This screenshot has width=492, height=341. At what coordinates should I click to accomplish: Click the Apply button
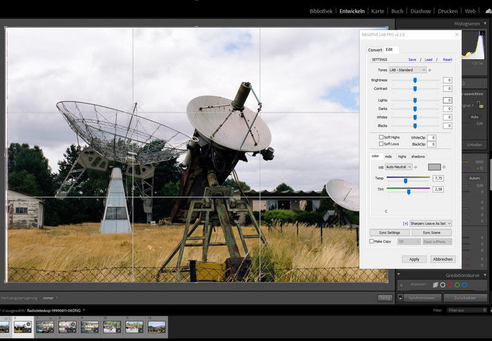[x=414, y=259]
